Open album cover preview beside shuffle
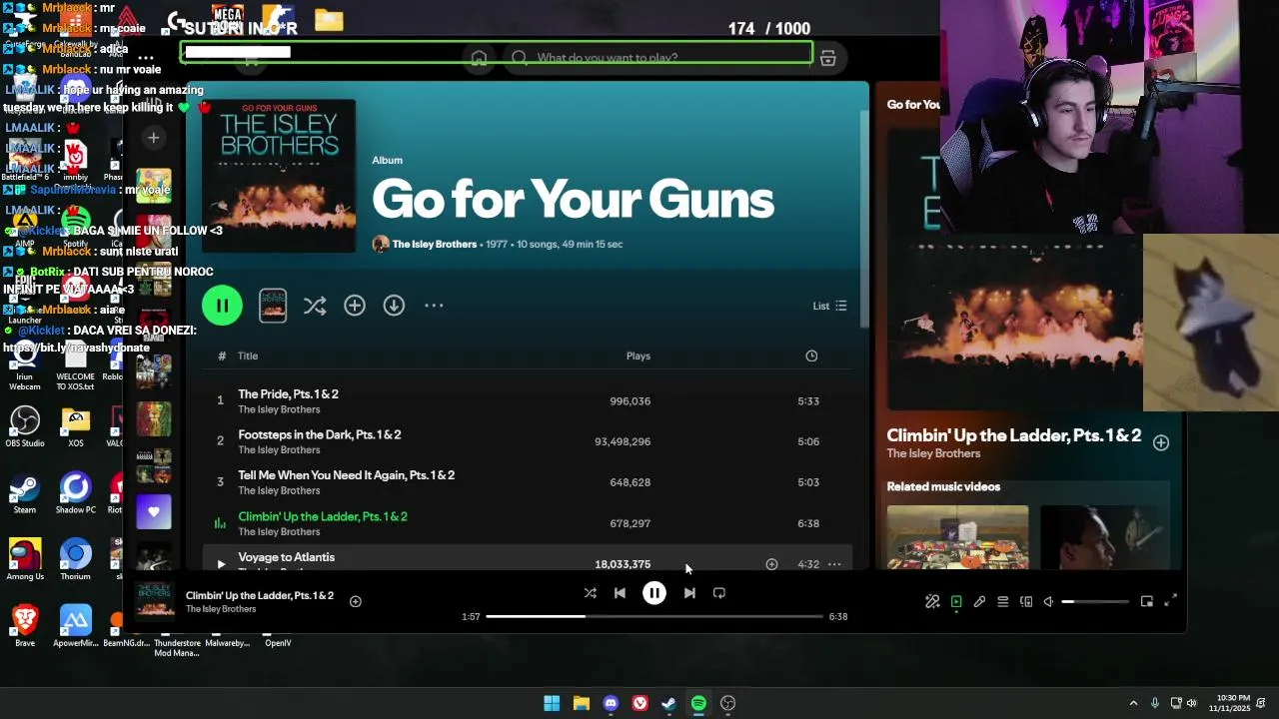The image size is (1279, 719). pyautogui.click(x=273, y=306)
